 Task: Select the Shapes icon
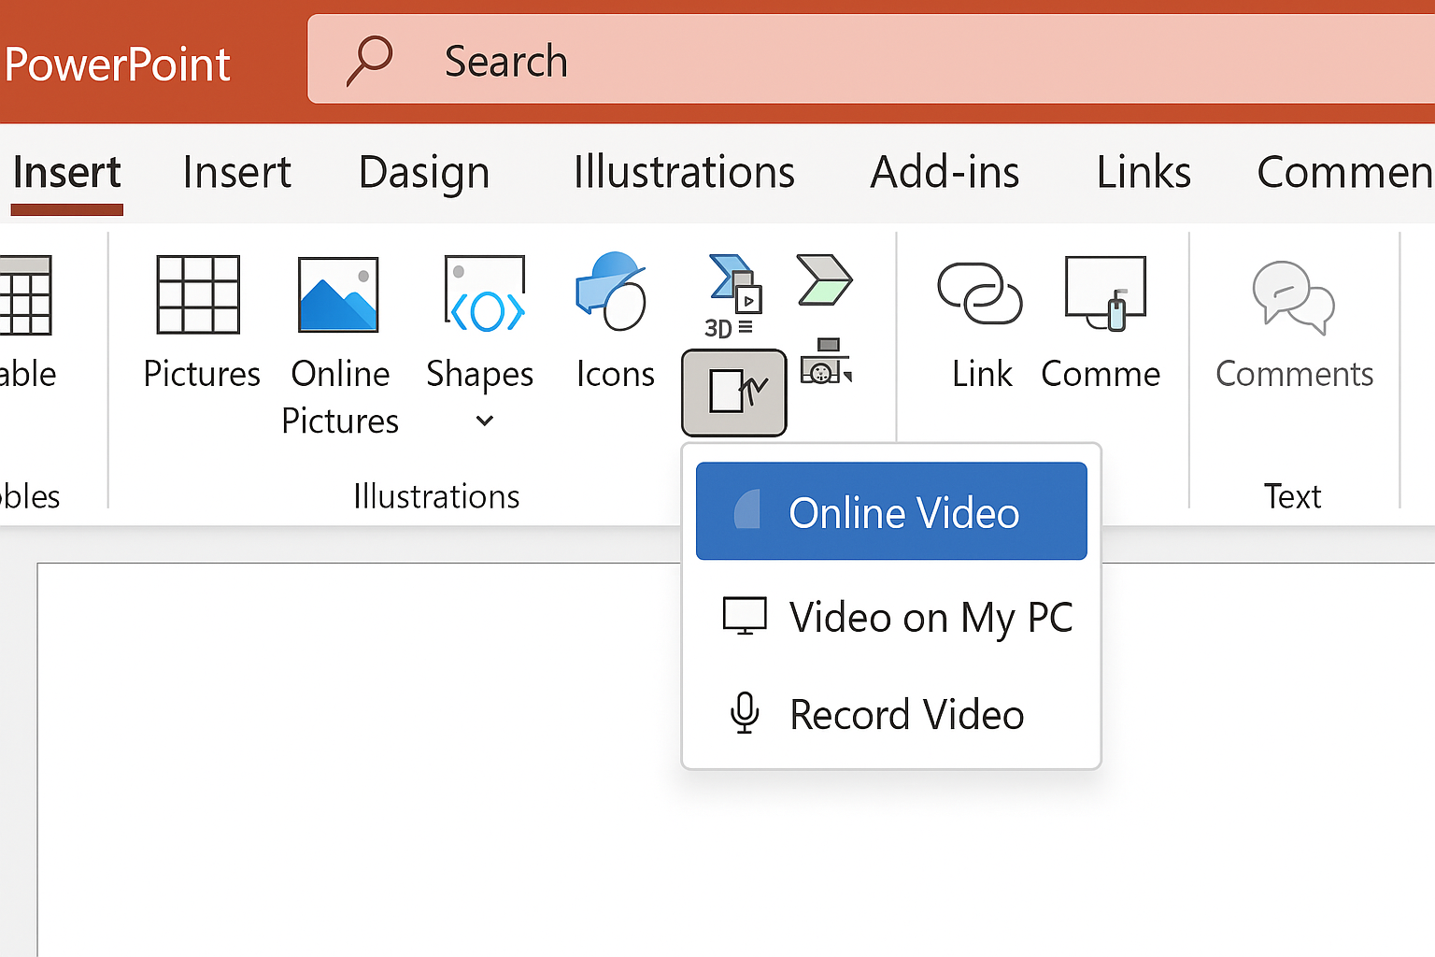pos(484,294)
